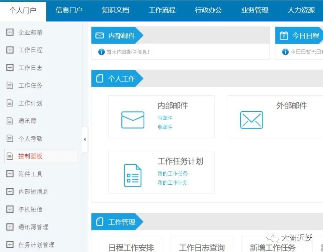323x252 pixels.
Task: Select 工作任务 in the sidebar
Action: pyautogui.click(x=30, y=86)
